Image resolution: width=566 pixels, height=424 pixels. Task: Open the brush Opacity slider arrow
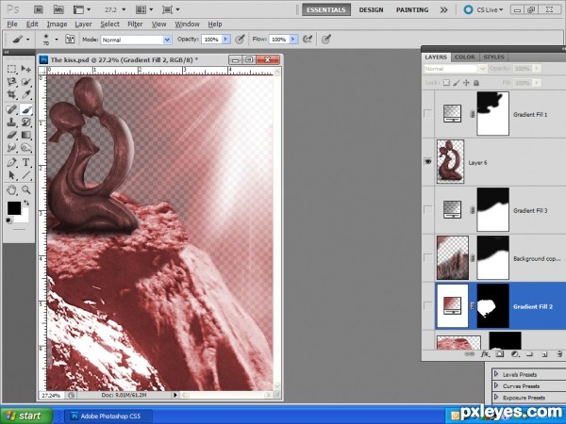(226, 40)
